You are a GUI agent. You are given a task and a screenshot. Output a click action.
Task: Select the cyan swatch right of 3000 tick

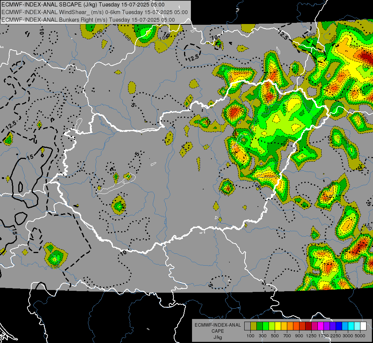pyautogui.click(x=351, y=326)
